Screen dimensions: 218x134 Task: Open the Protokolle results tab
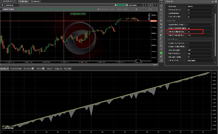[x=68, y=69]
